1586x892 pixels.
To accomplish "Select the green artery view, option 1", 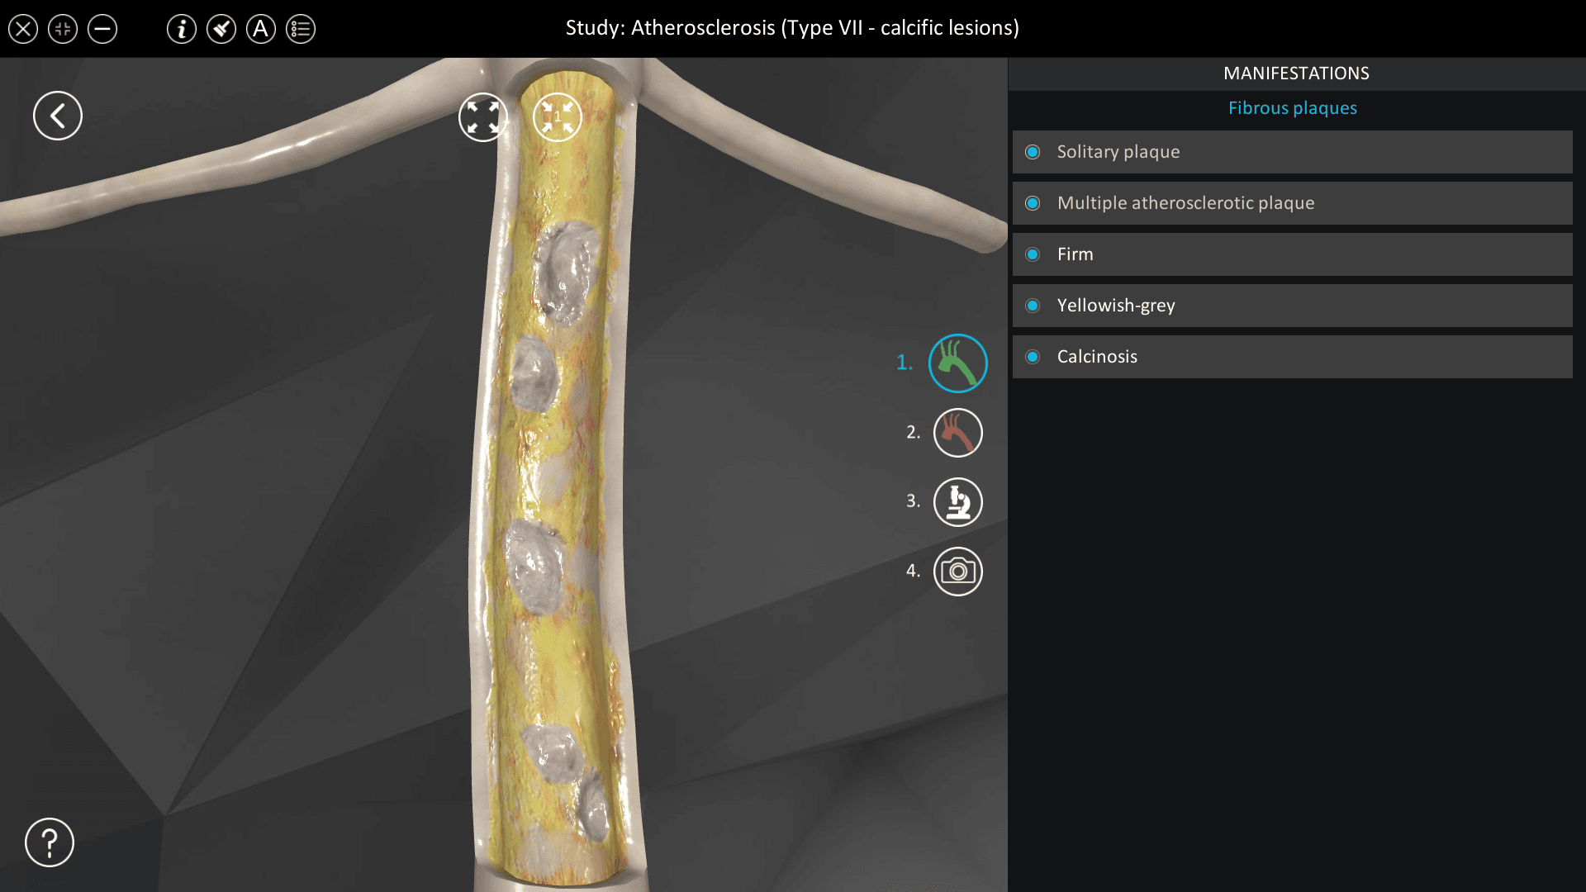I will tap(958, 363).
